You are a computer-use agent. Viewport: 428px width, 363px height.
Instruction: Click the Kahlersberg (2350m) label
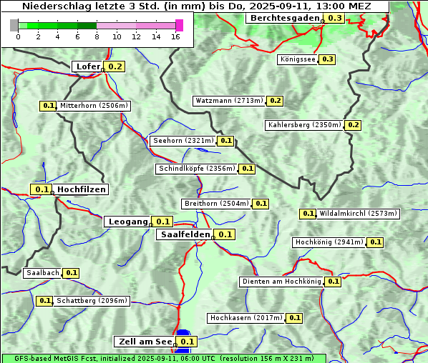click(x=304, y=125)
